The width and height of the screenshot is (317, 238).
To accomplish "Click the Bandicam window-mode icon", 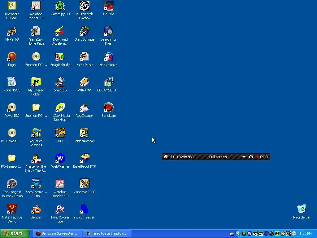I will (x=166, y=157).
